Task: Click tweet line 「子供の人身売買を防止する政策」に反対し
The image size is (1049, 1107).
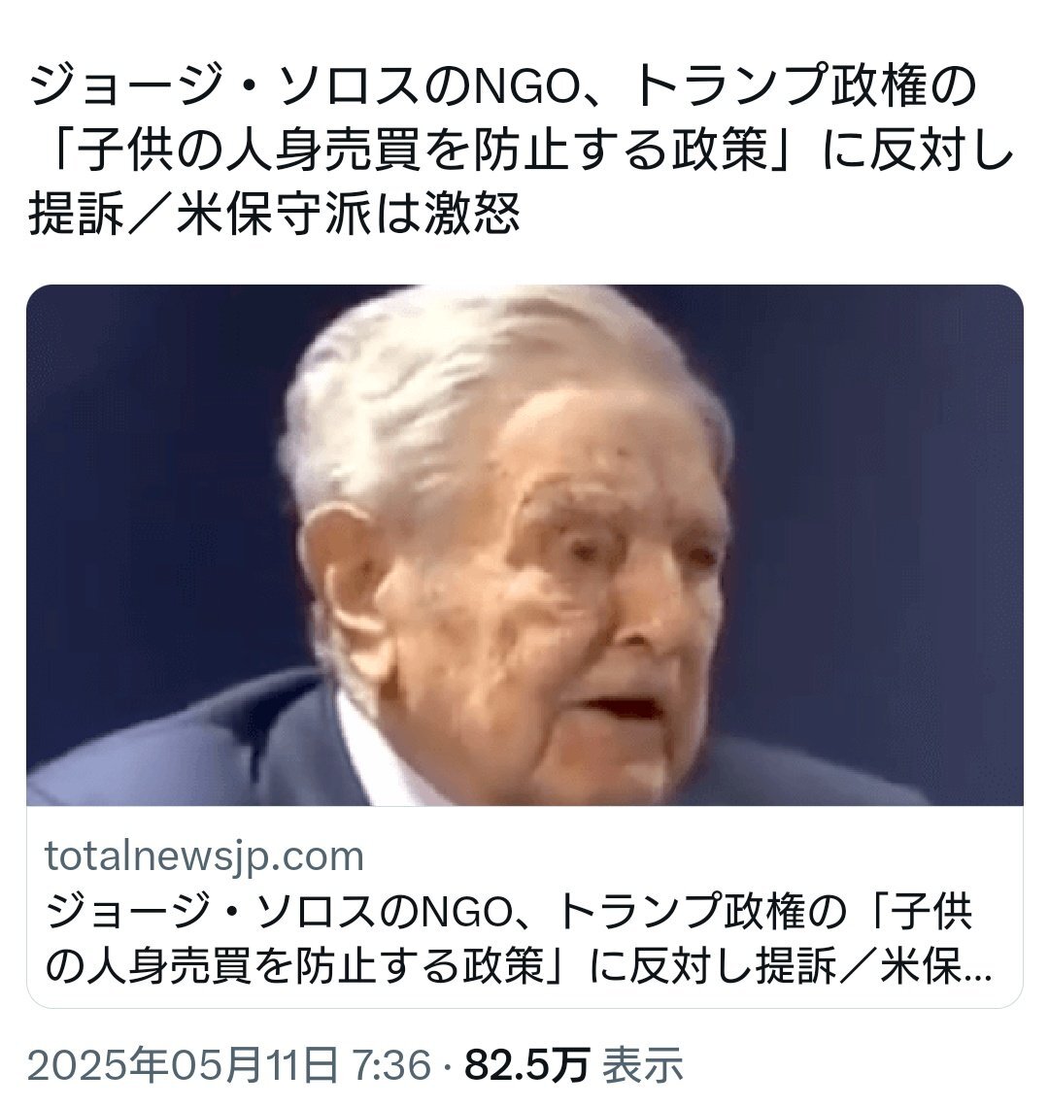Action: pyautogui.click(x=522, y=151)
